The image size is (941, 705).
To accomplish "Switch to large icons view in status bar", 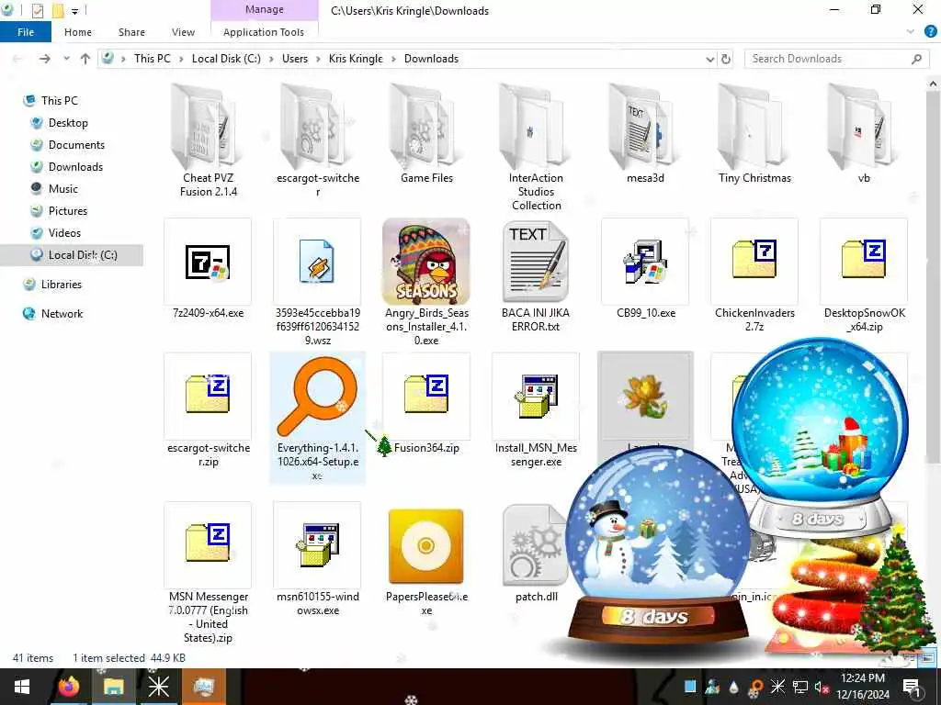I will tap(929, 657).
